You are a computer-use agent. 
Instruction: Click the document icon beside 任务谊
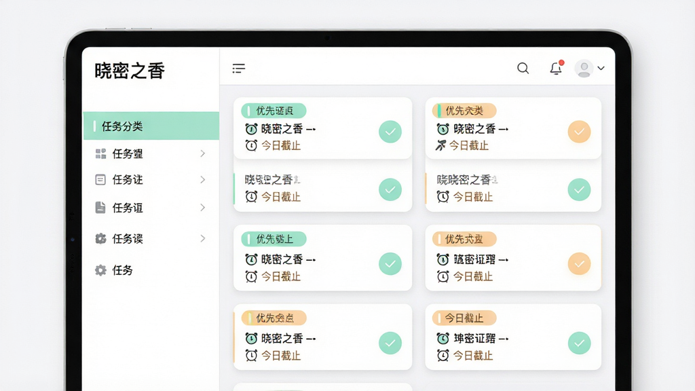coord(100,208)
